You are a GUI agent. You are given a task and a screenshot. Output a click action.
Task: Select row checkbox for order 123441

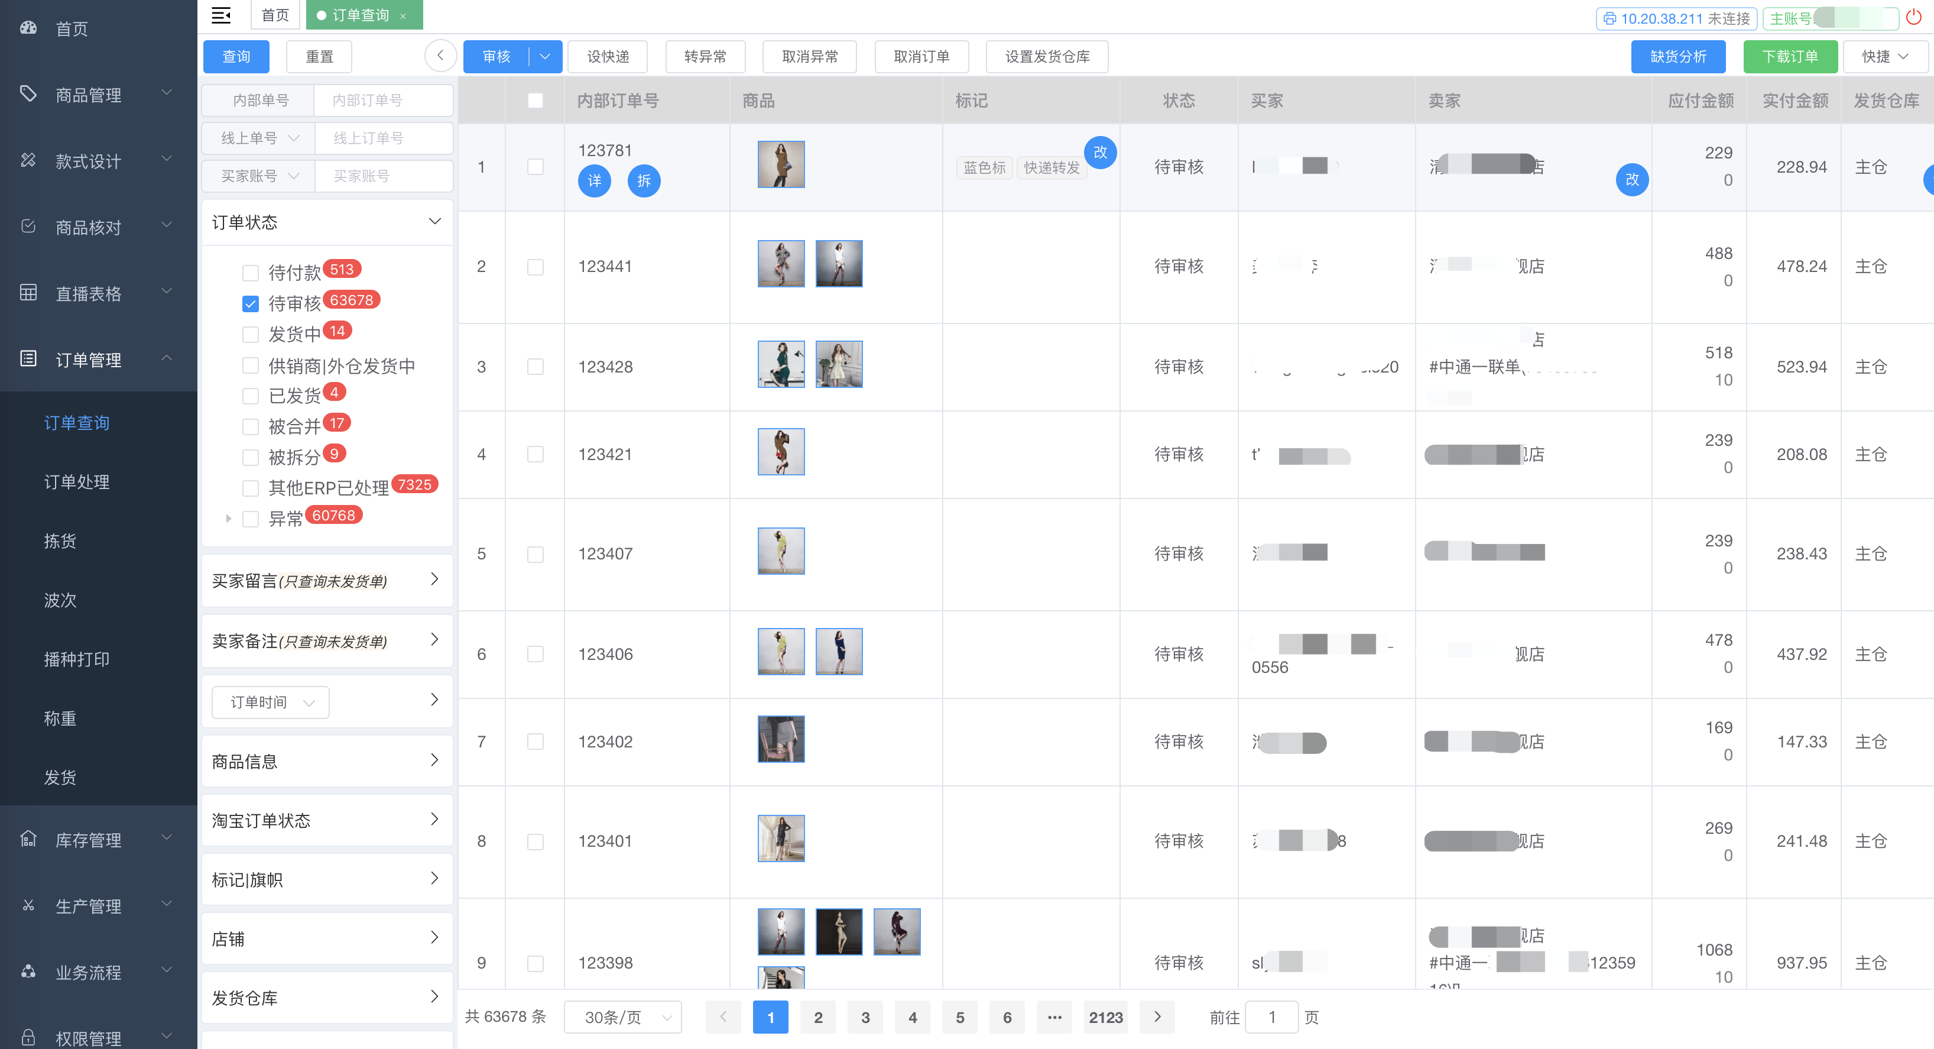(x=536, y=267)
